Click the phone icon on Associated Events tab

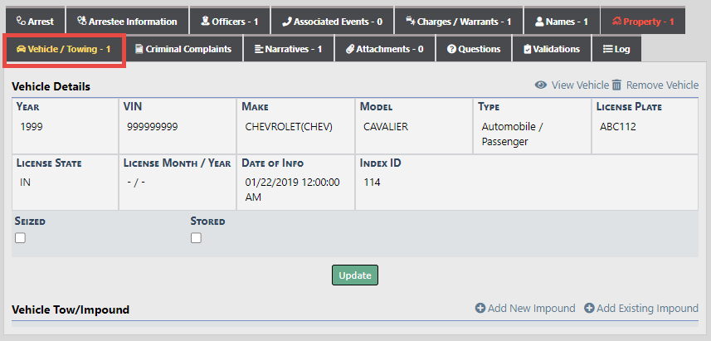(x=286, y=22)
